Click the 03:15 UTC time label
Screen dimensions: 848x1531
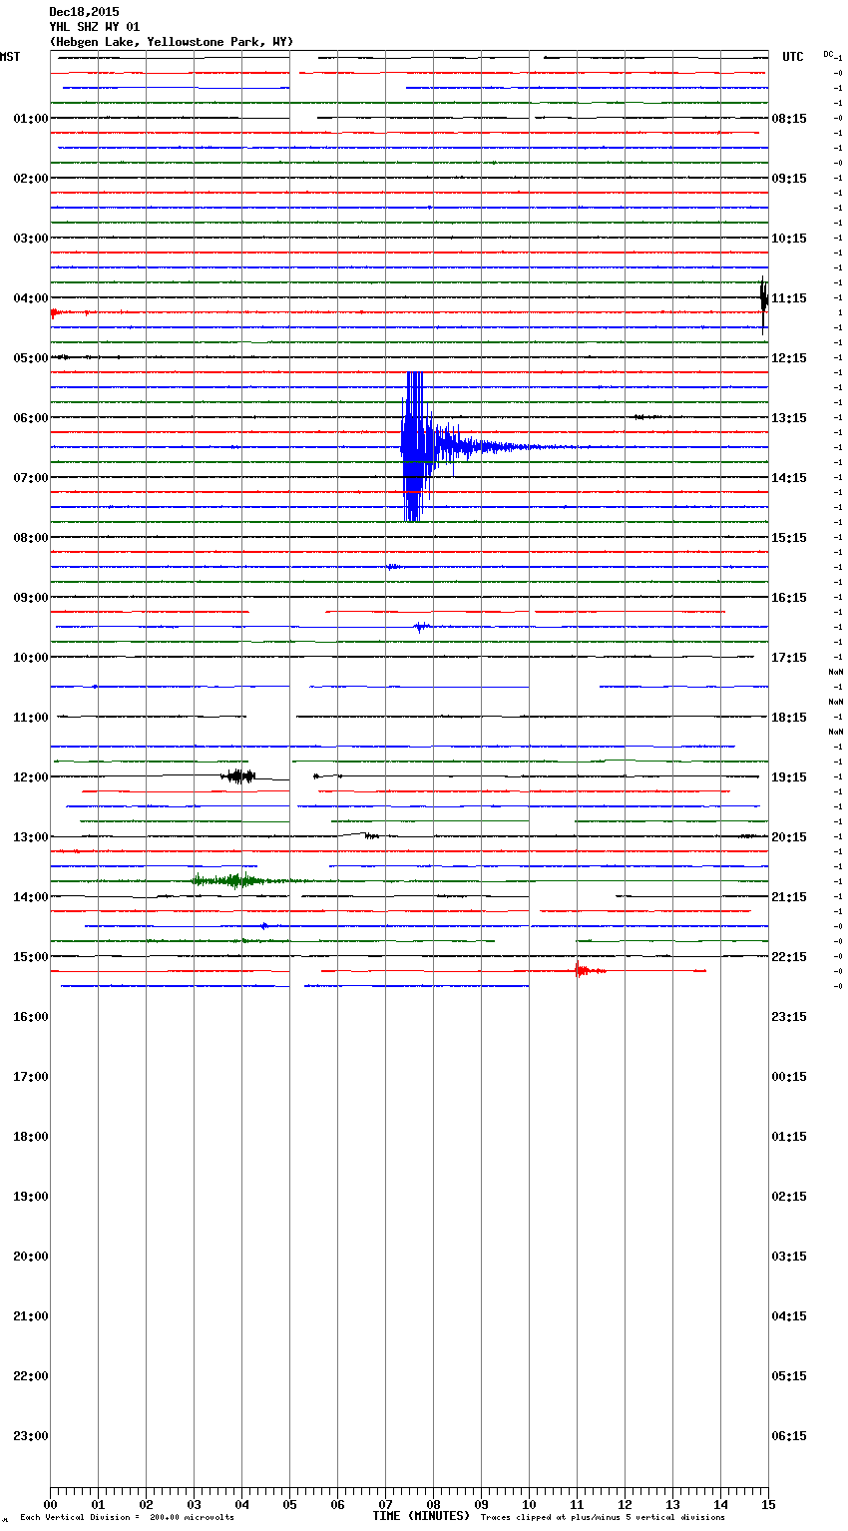coord(789,1257)
